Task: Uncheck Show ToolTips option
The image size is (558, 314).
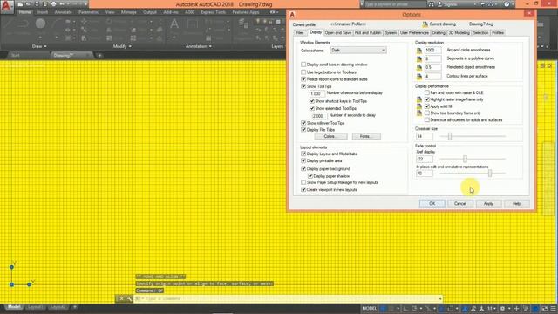Action: (303, 86)
